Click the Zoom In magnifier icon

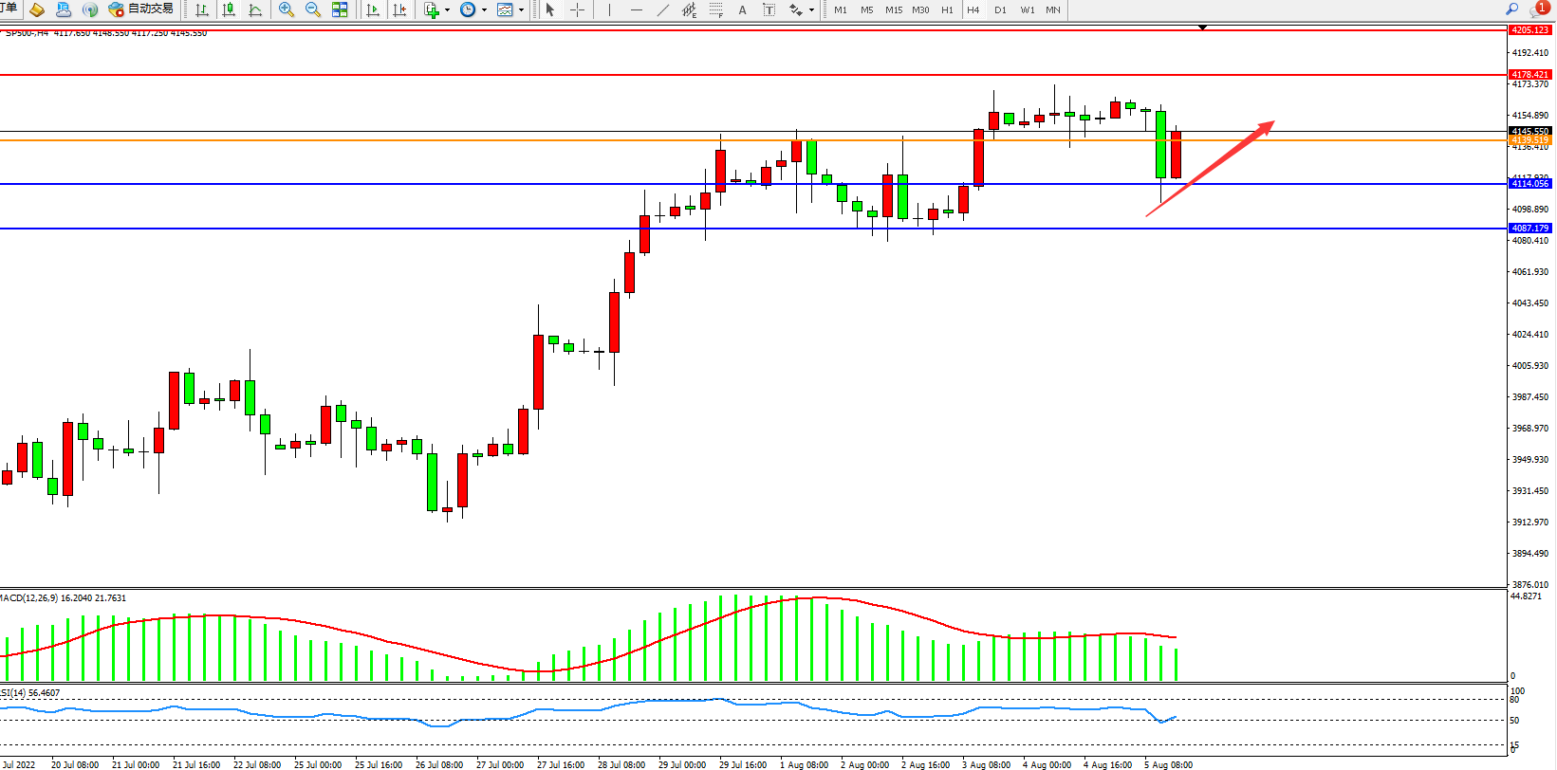pos(286,9)
